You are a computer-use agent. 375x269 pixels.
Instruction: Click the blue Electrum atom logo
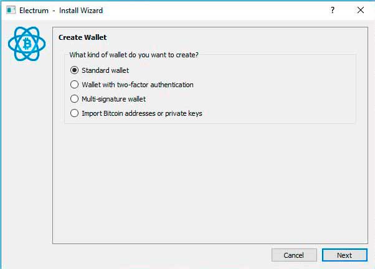click(27, 44)
